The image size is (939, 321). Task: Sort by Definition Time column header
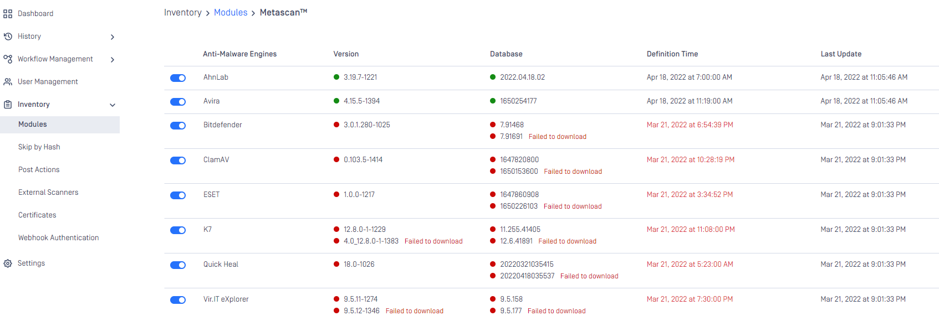(x=672, y=54)
